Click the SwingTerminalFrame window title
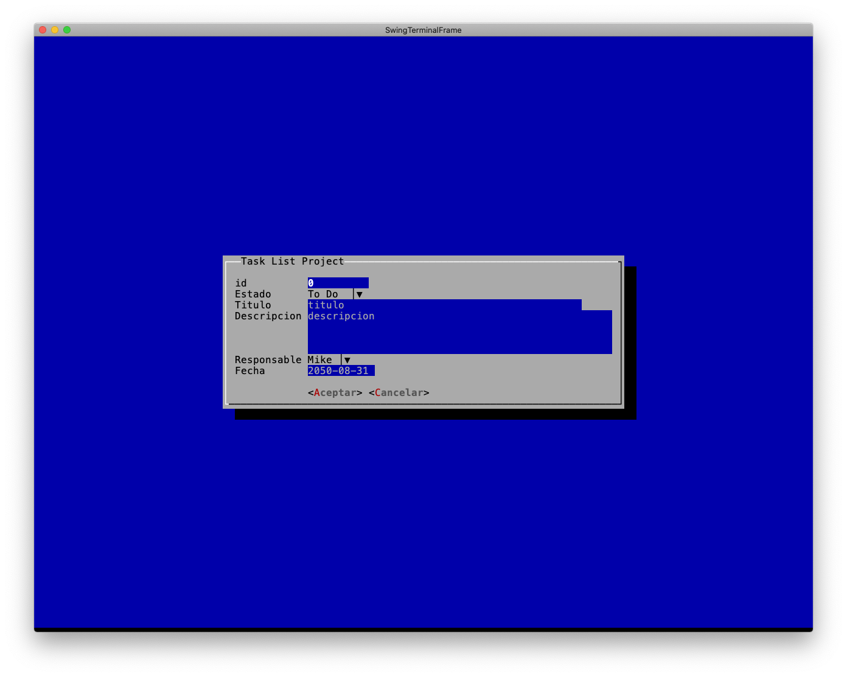Image resolution: width=847 pixels, height=677 pixels. pyautogui.click(x=424, y=30)
